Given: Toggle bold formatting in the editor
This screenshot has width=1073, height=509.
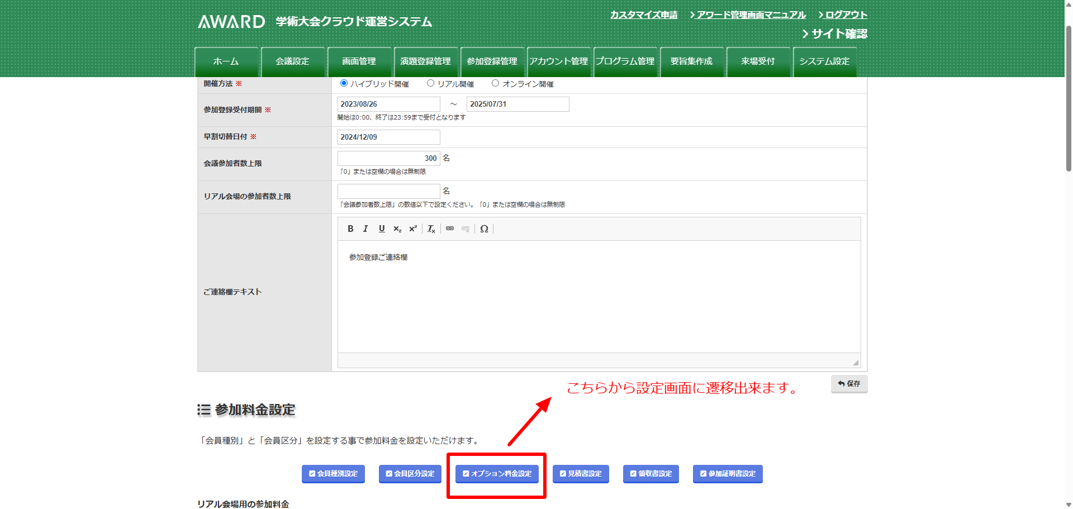Looking at the screenshot, I should (x=350, y=229).
